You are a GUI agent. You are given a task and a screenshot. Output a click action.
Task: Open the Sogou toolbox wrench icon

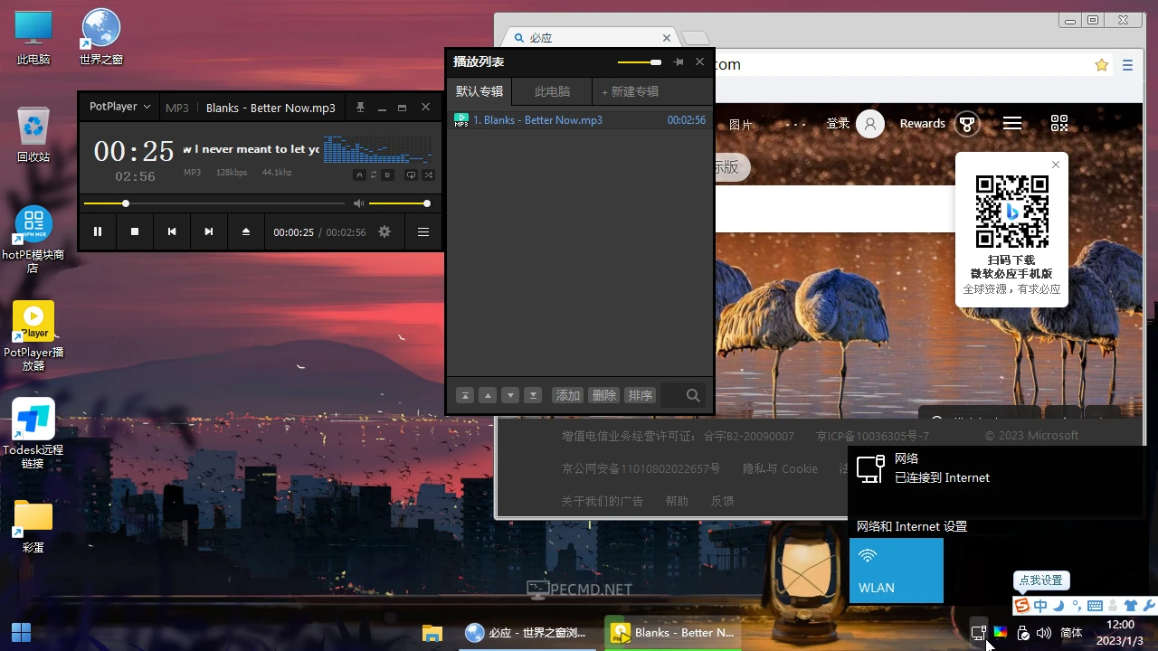pyautogui.click(x=1149, y=606)
